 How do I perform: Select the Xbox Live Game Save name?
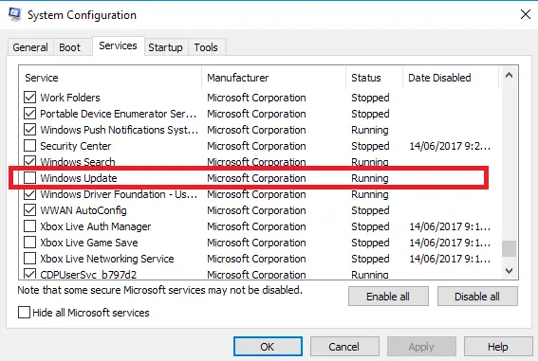[89, 243]
